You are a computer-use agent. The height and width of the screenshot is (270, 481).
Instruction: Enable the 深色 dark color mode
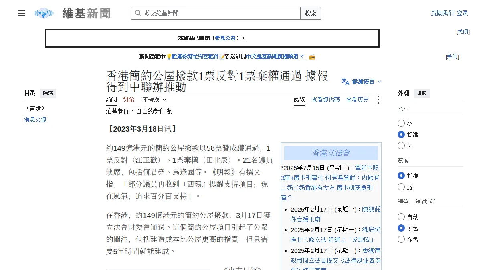pos(401,239)
